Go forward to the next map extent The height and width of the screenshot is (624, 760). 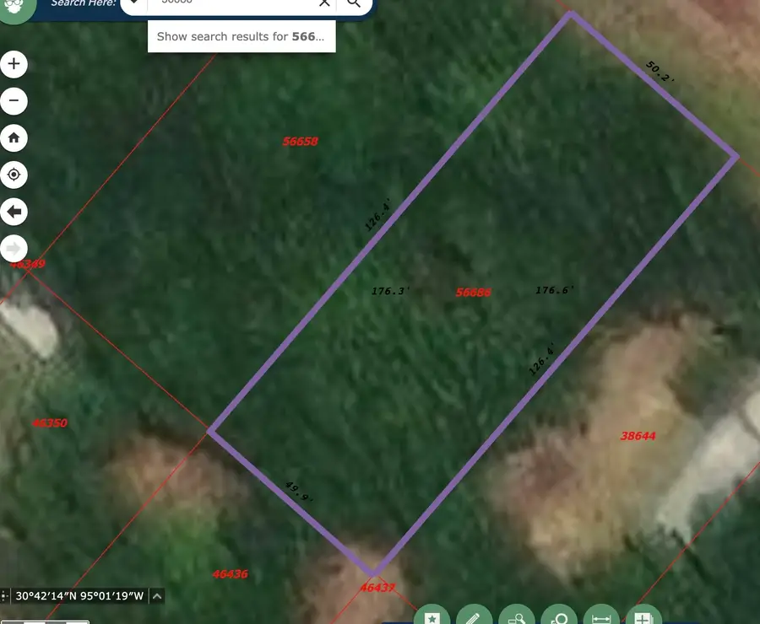(14, 249)
